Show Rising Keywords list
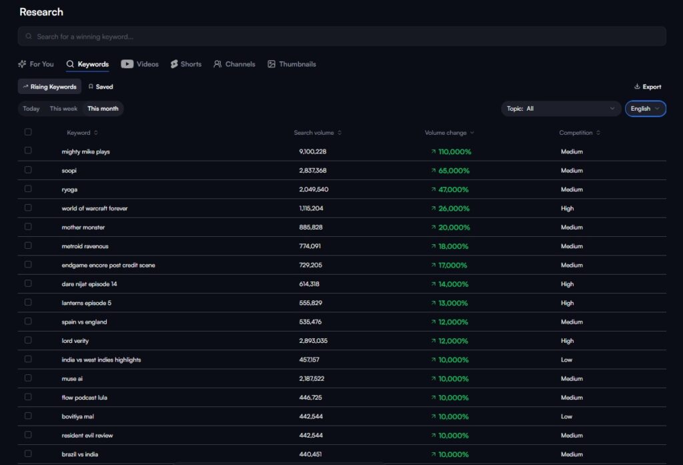 point(49,87)
